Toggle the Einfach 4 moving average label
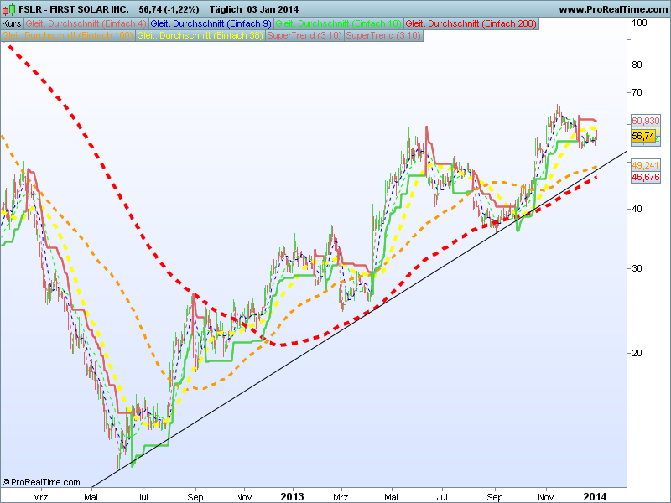This screenshot has height=503, width=671. (86, 24)
